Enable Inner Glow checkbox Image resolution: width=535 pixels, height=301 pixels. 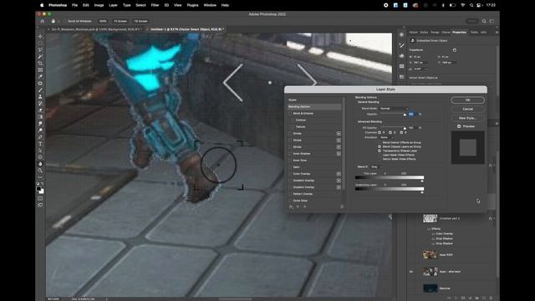click(x=290, y=161)
